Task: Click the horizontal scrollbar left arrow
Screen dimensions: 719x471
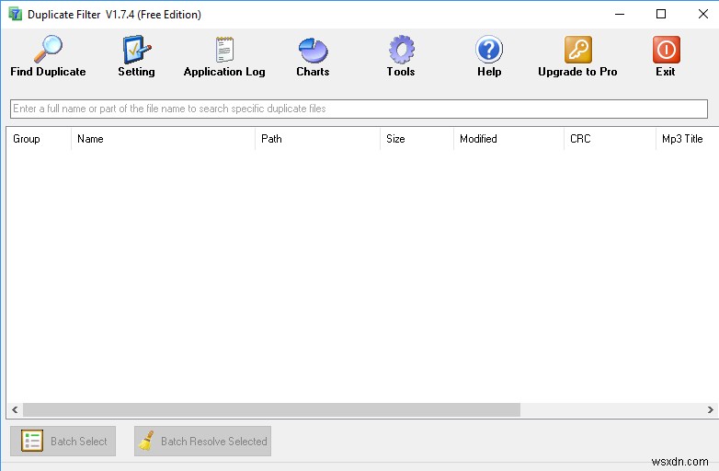Action: click(x=15, y=409)
